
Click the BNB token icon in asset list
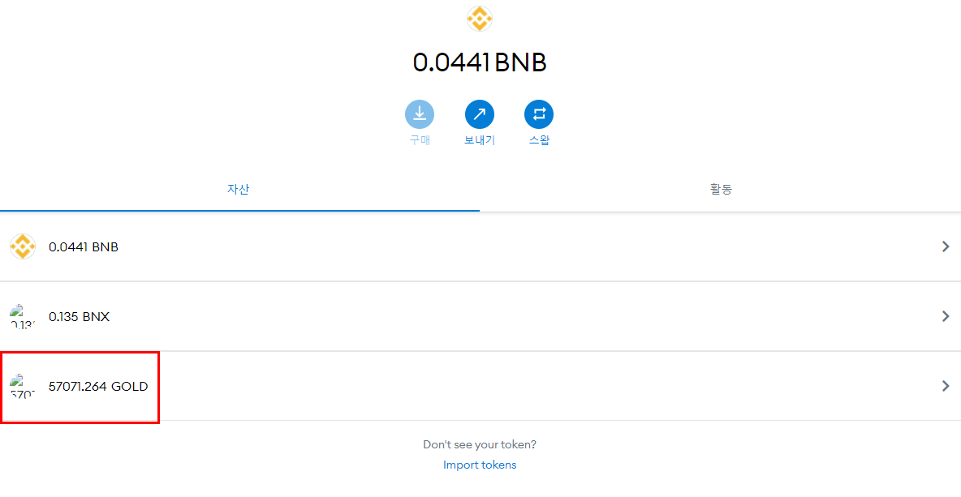(23, 246)
